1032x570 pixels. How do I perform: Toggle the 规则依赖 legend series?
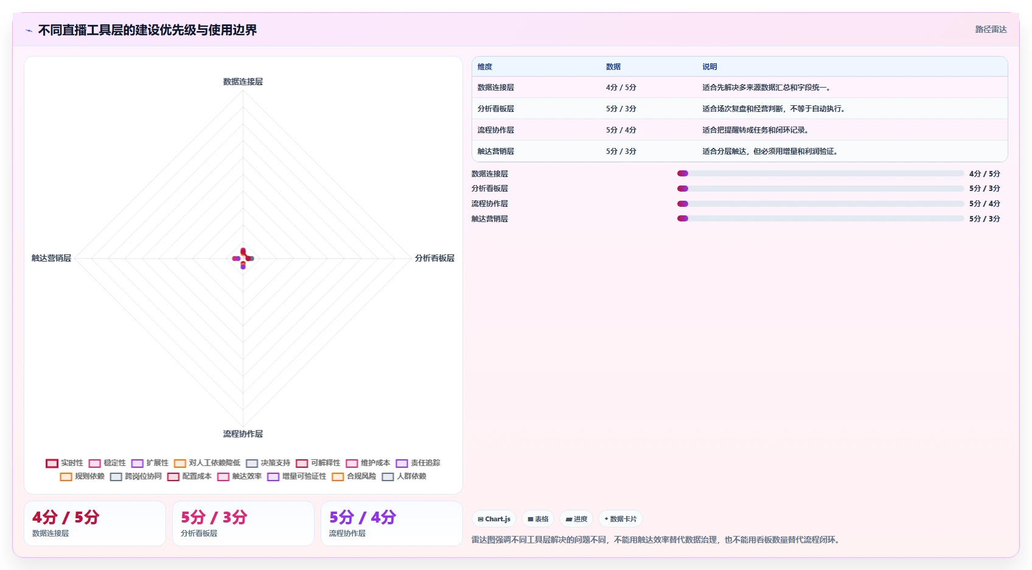tap(82, 476)
